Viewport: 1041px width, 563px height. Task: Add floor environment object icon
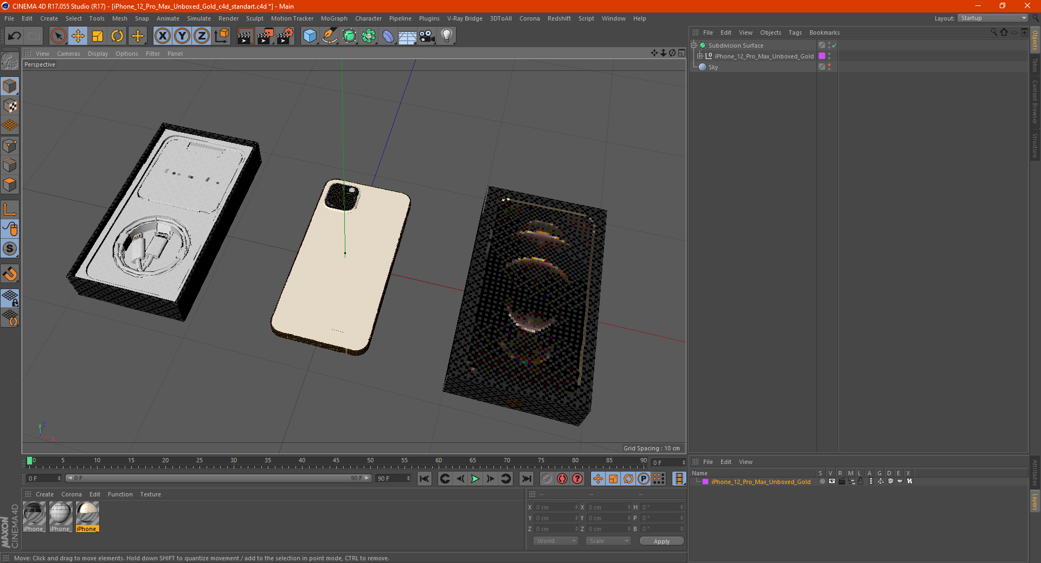[x=408, y=36]
